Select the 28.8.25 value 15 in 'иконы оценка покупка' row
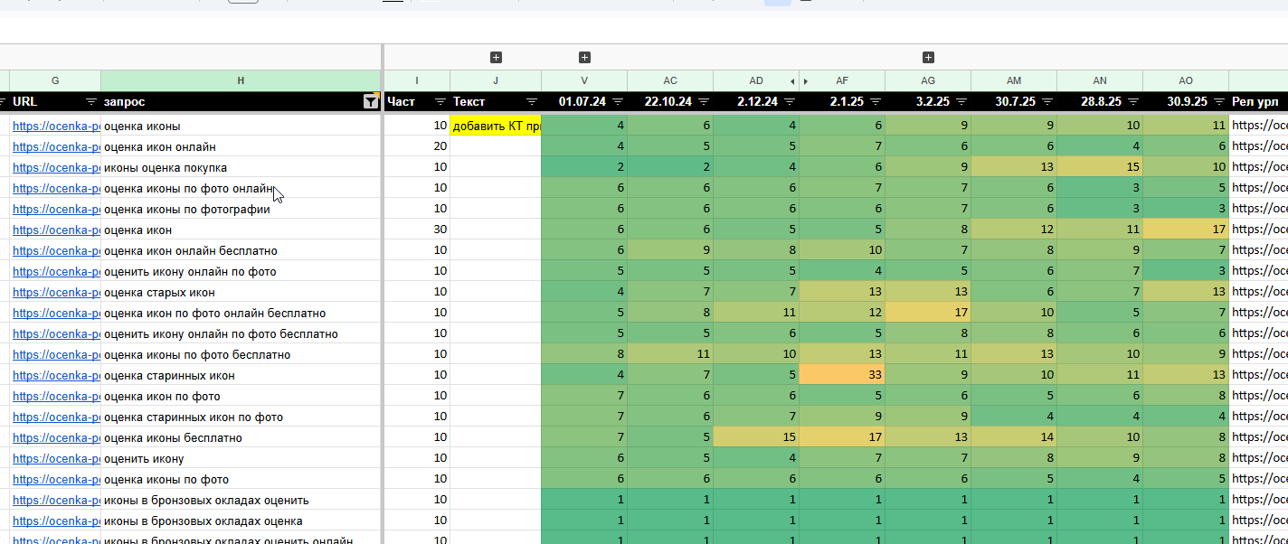 click(x=1100, y=167)
